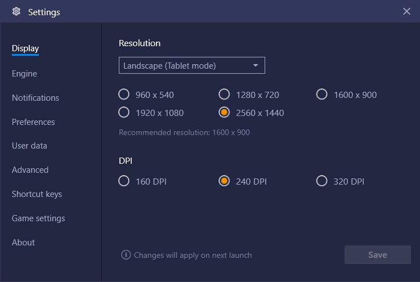Screen dimensions: 420x282
Task: Open the Advanced settings section
Action: (30, 170)
